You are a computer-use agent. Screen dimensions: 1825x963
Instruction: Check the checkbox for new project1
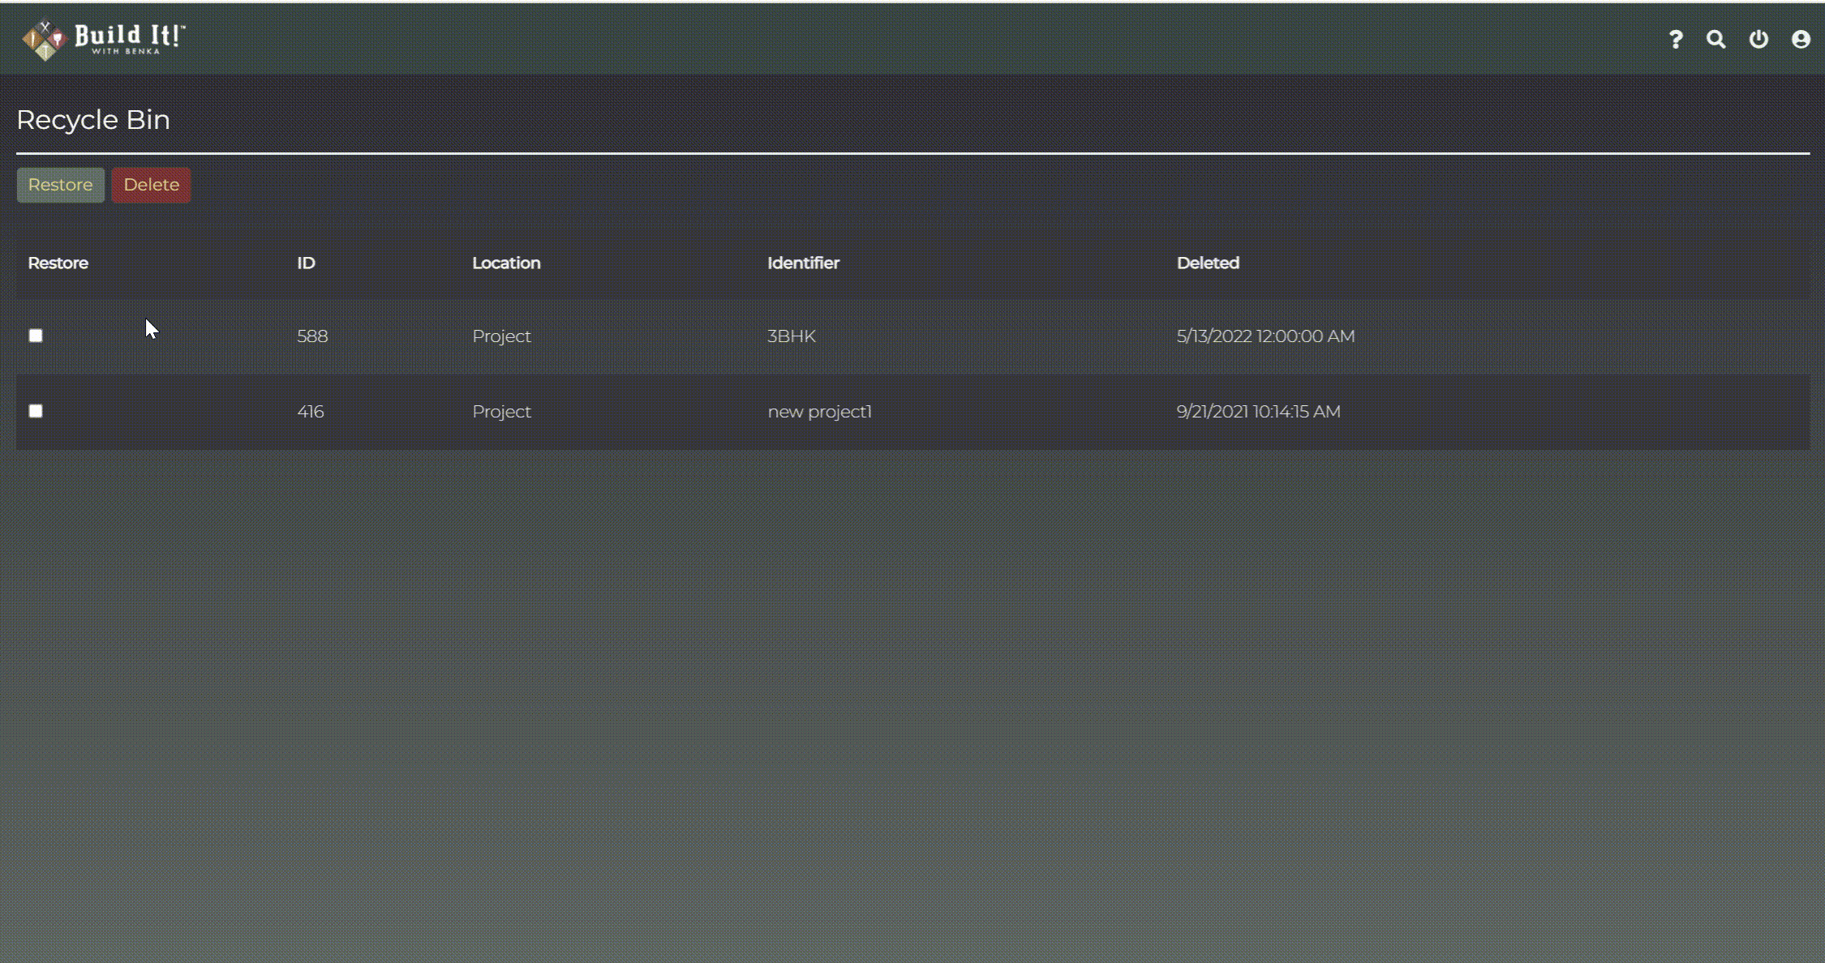pos(35,411)
